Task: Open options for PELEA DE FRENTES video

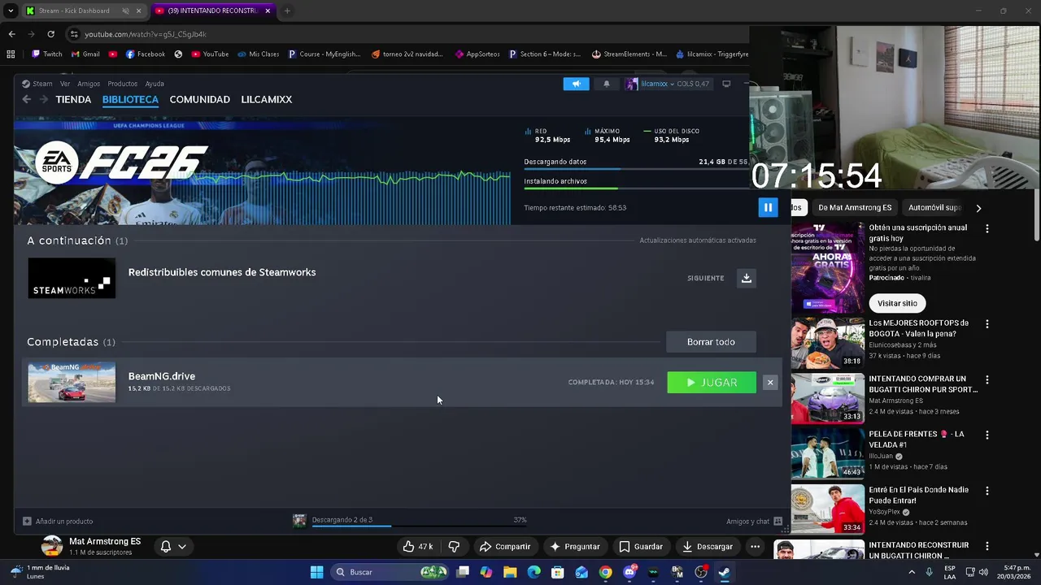Action: (x=987, y=435)
